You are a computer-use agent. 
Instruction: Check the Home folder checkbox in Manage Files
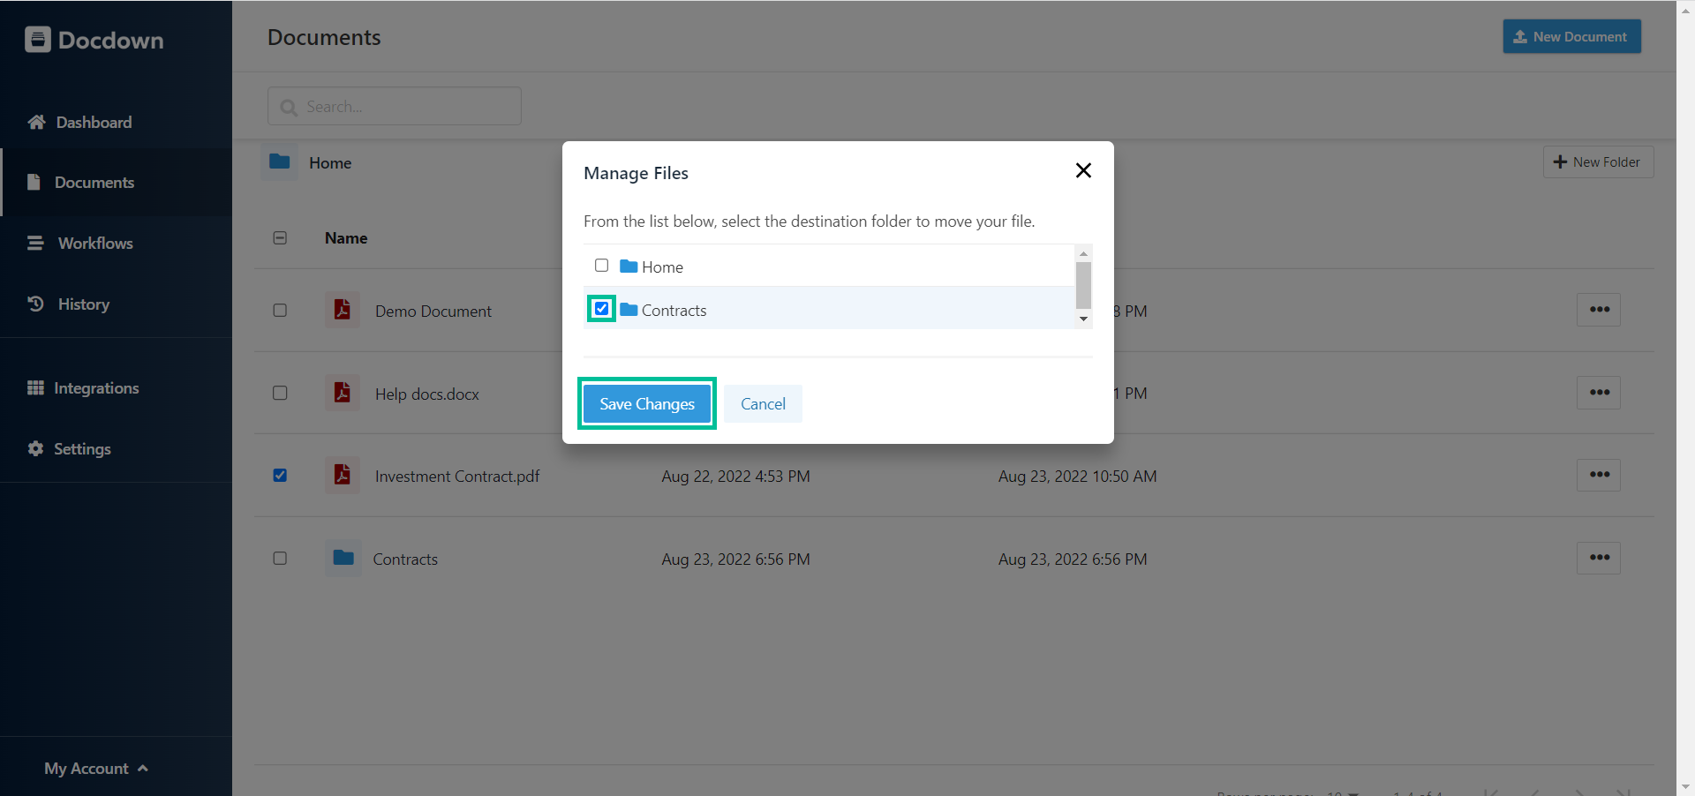coord(601,265)
